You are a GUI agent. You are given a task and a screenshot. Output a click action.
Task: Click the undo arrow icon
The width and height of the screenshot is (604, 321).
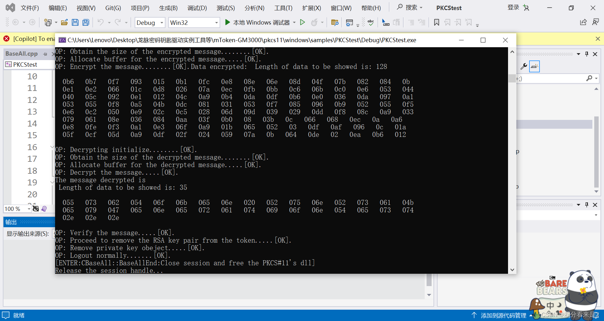point(100,22)
